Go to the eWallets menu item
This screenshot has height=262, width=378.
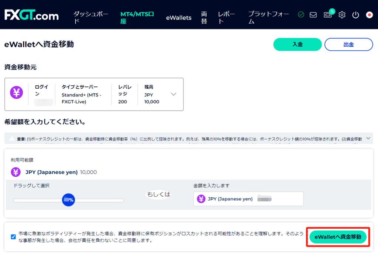(179, 17)
